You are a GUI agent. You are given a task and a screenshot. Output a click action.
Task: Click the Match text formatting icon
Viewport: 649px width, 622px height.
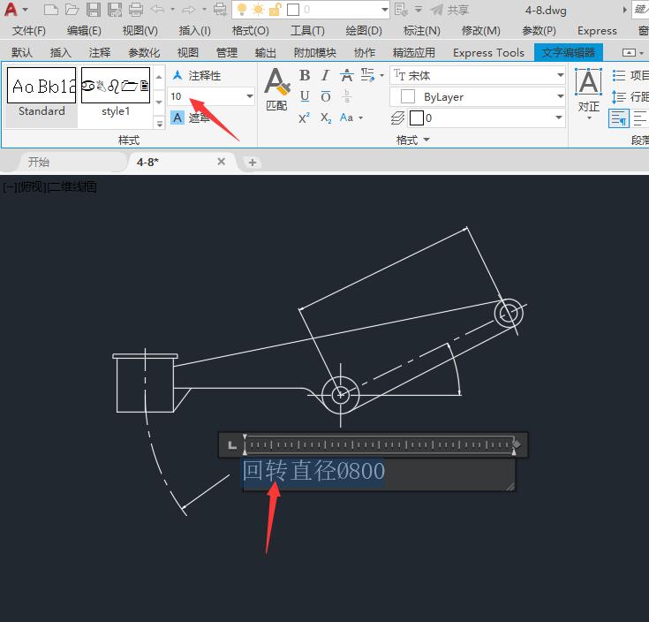pos(277,89)
